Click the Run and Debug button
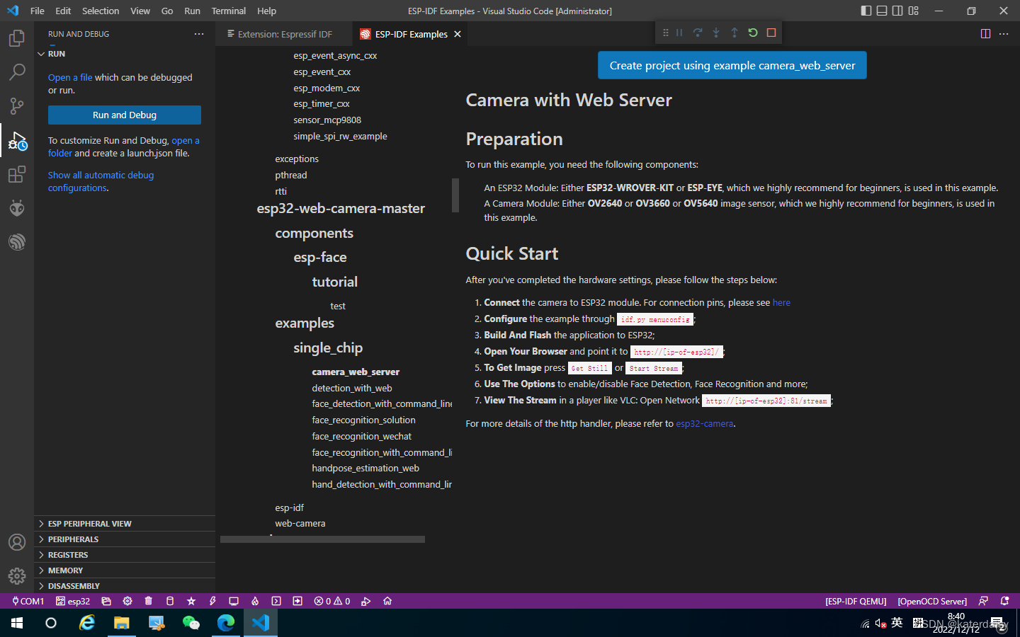Screen dimensions: 1020x637 [x=125, y=115]
